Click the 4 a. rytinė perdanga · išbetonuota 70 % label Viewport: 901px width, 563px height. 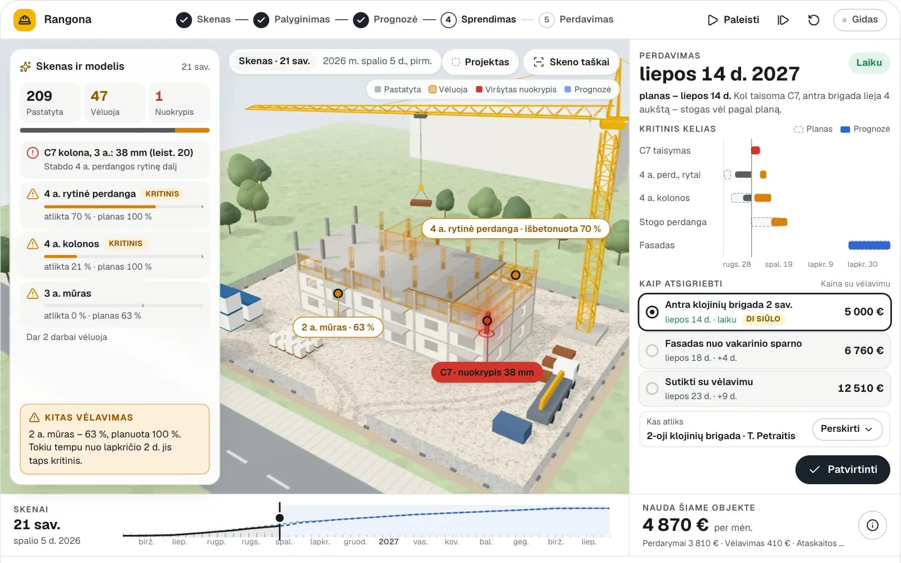[x=515, y=229]
